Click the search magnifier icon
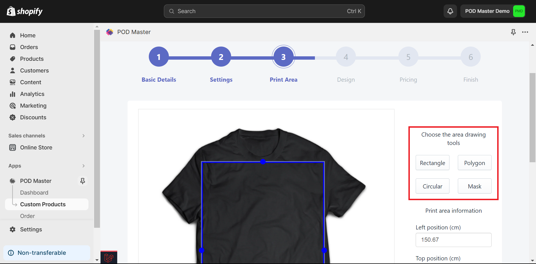This screenshot has height=264, width=536. point(172,11)
